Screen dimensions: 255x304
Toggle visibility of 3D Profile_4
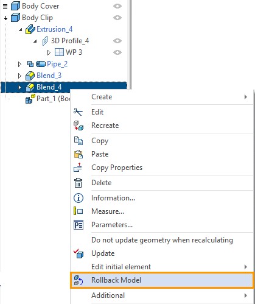[x=117, y=41]
